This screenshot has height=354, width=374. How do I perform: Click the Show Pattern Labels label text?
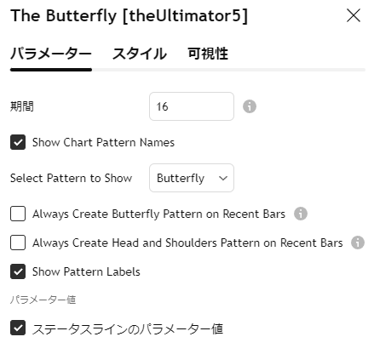[86, 271]
